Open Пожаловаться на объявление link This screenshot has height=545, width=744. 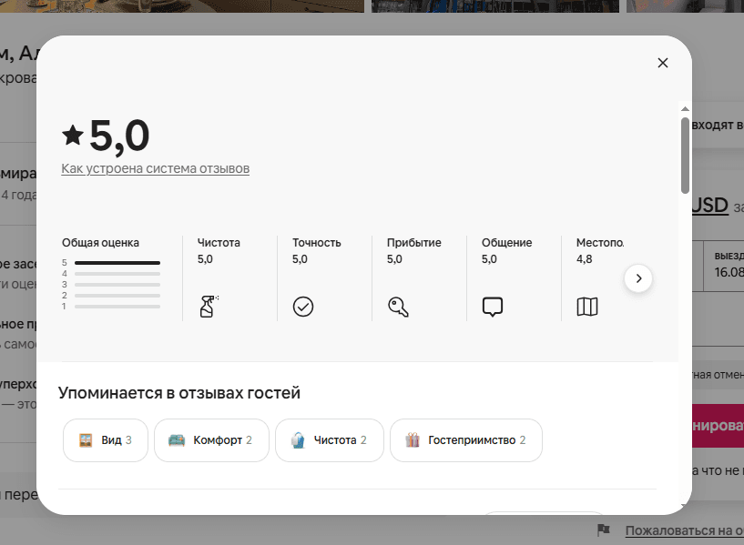tap(684, 530)
